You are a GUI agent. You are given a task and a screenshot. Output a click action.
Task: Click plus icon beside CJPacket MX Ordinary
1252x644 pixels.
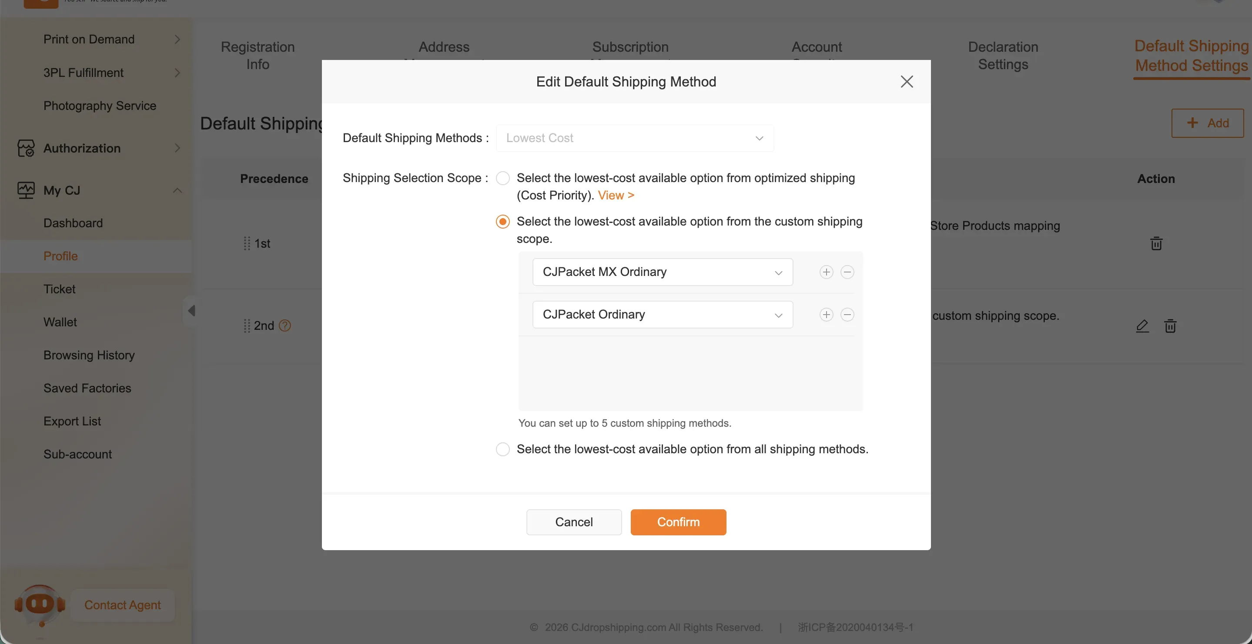click(x=826, y=272)
